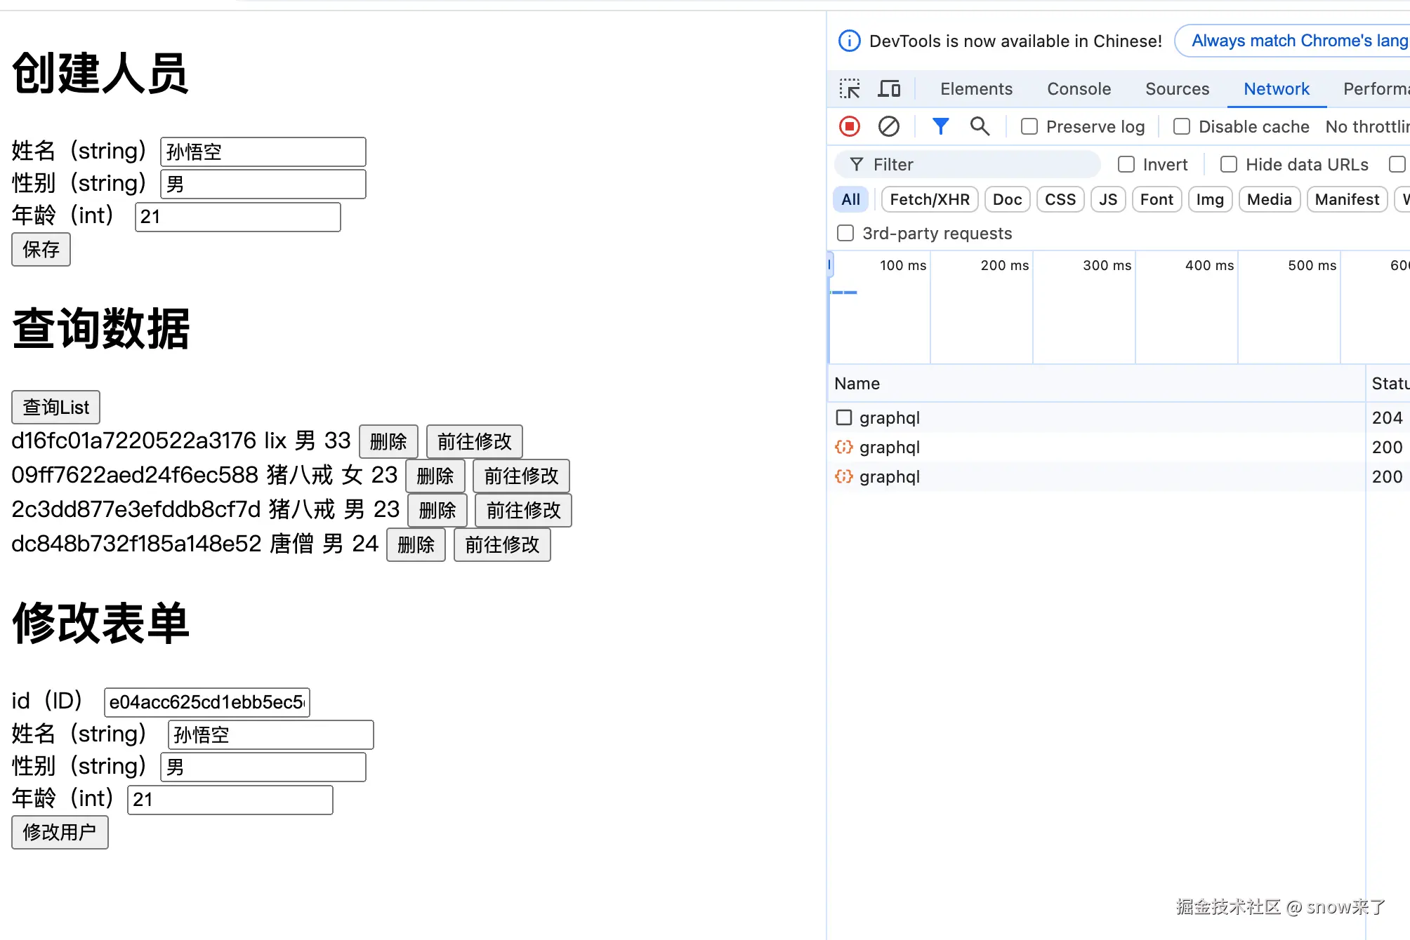Click the Name column header
The image size is (1410, 940).
coord(857,384)
